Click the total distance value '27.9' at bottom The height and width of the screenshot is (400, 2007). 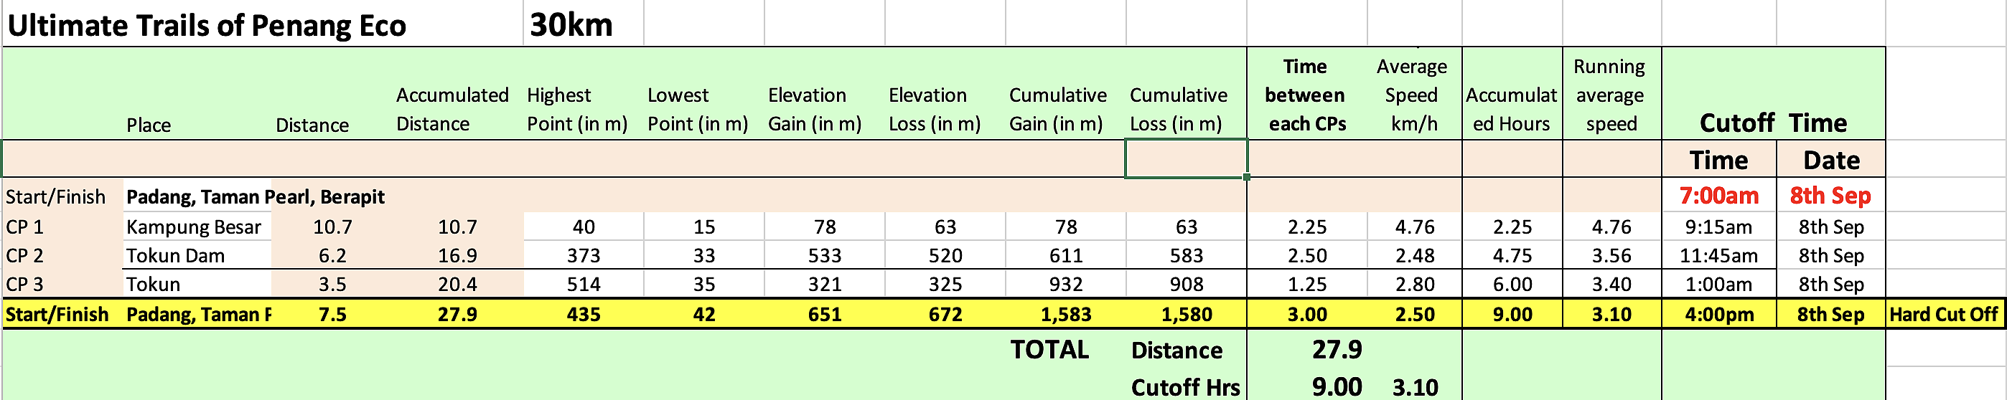pos(1337,349)
